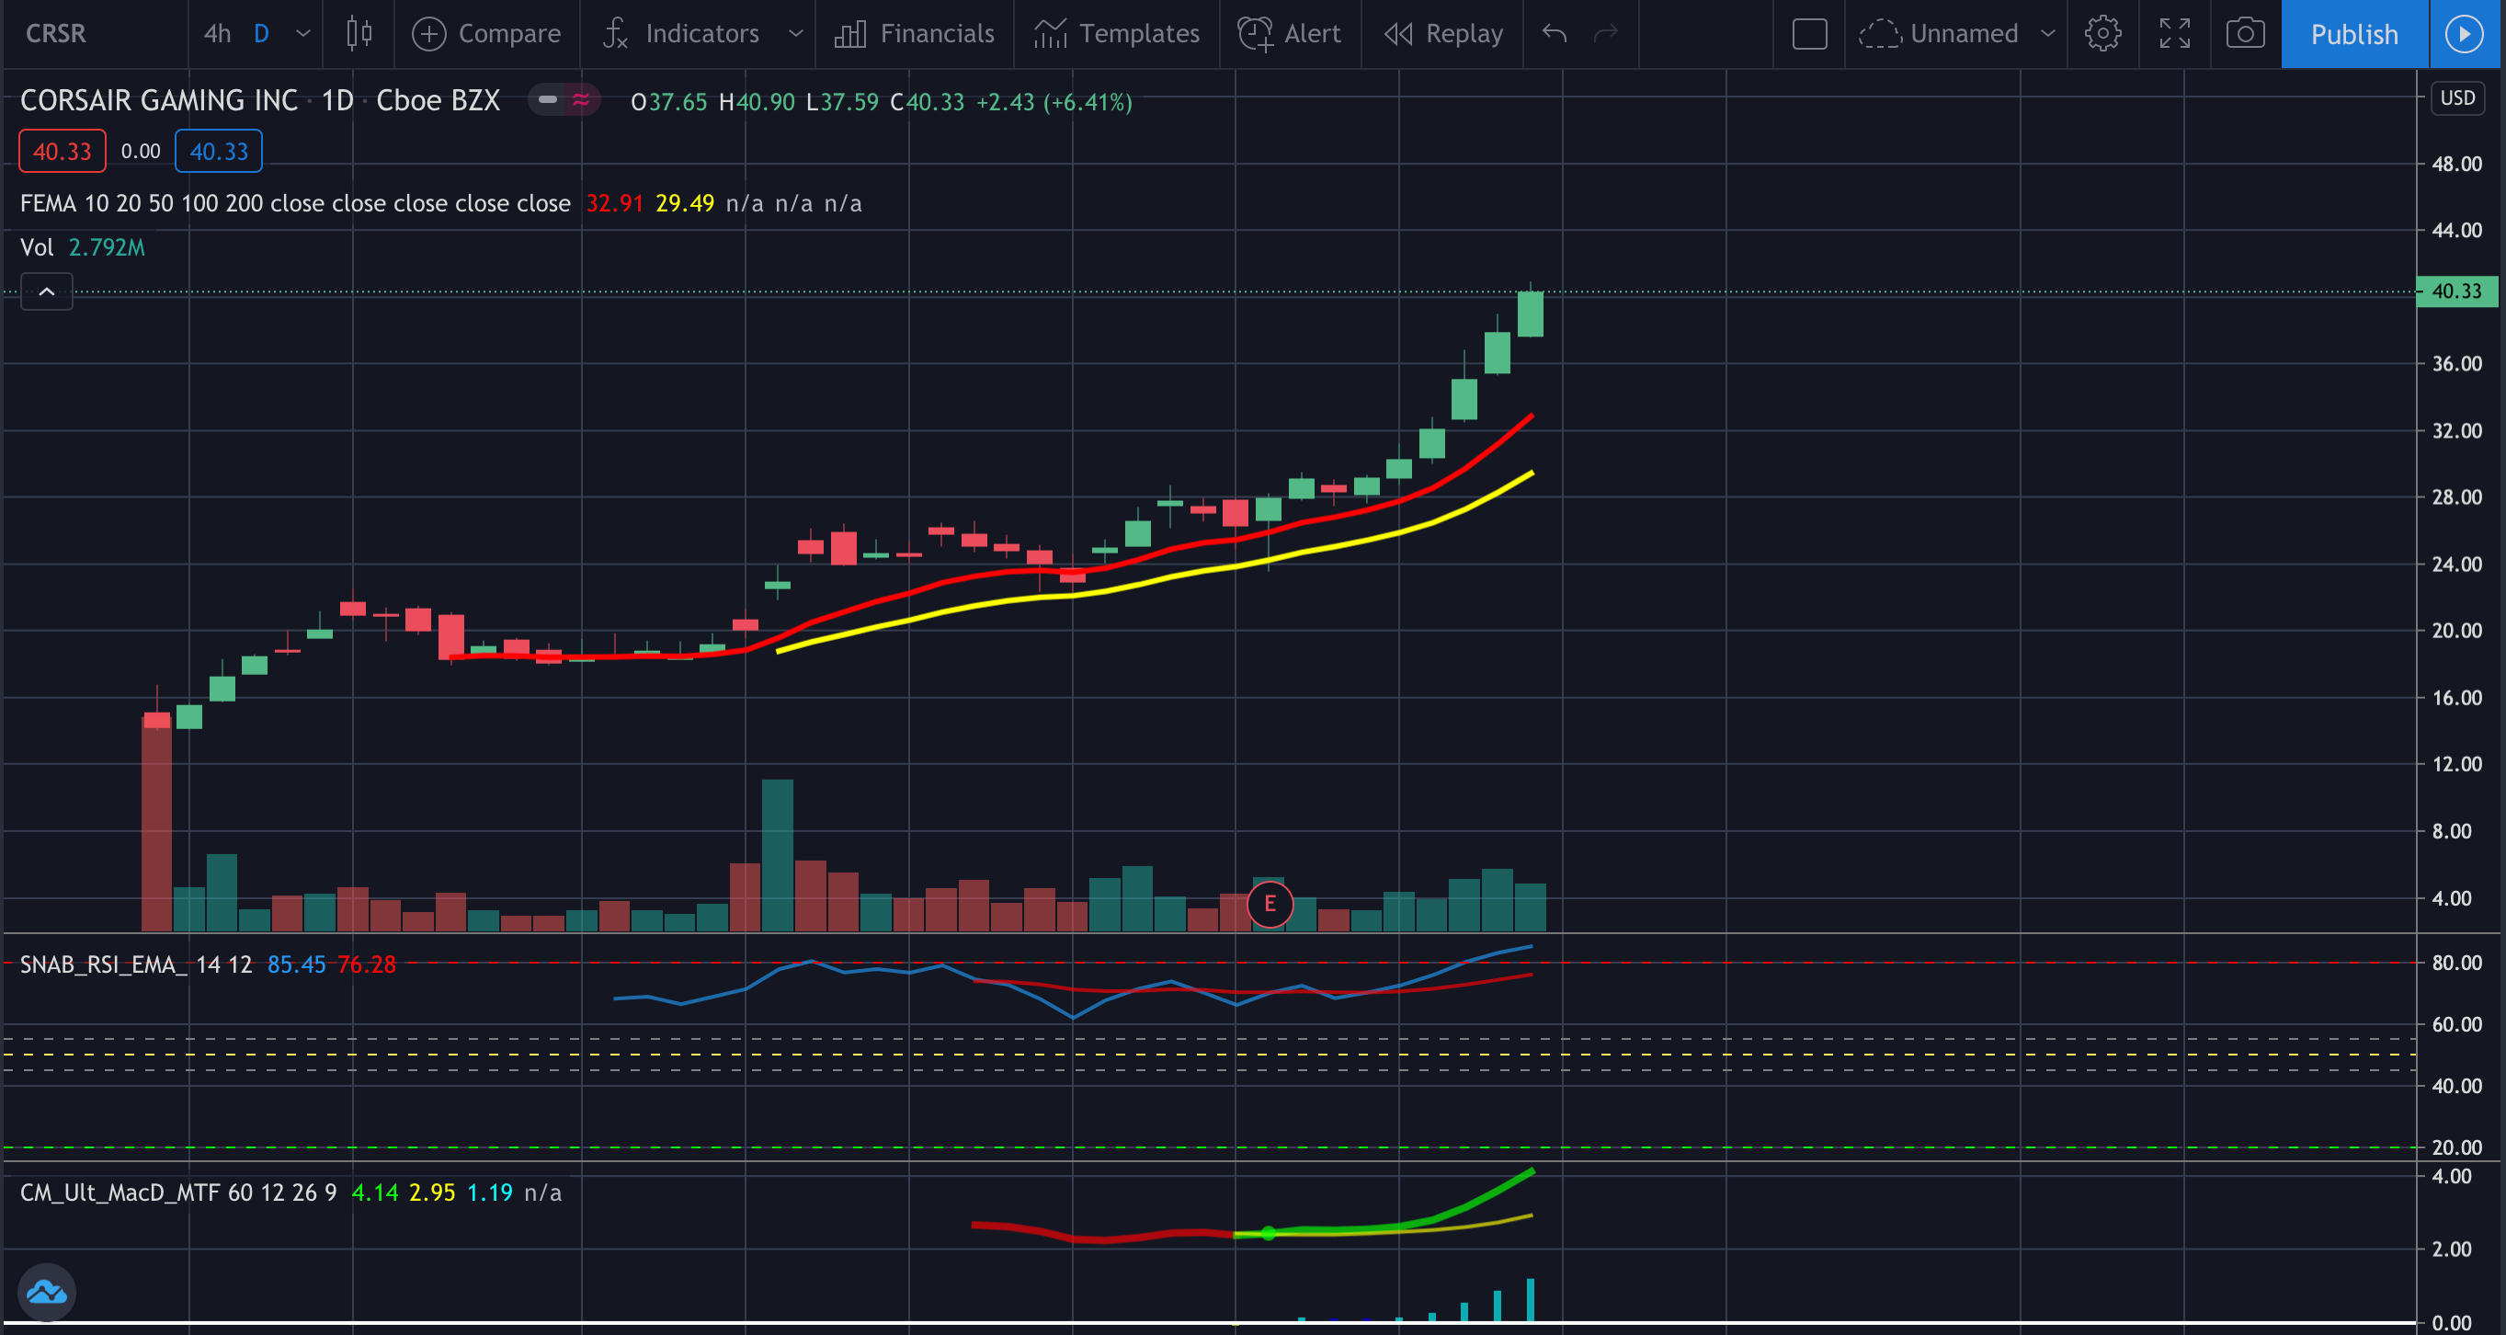Switch to the 4h timeframe
This screenshot has height=1335, width=2506.
pyautogui.click(x=217, y=34)
